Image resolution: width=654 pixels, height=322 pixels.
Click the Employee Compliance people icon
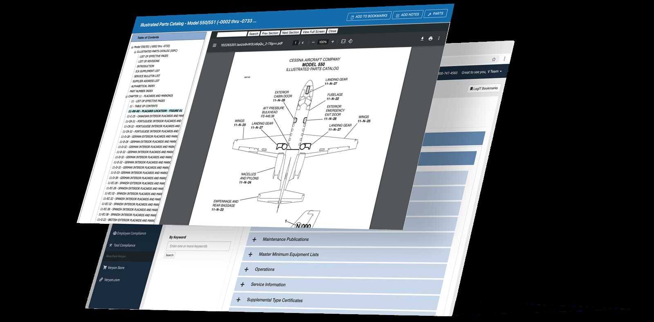(115, 233)
